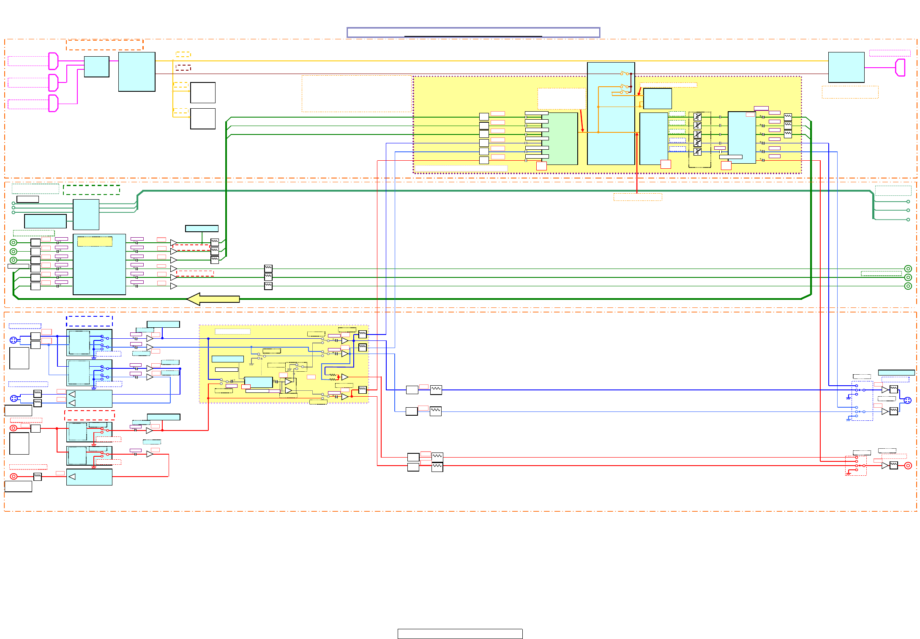
Task: Click the topmost variable attenuator symbol in dotted column
Action: click(697, 117)
